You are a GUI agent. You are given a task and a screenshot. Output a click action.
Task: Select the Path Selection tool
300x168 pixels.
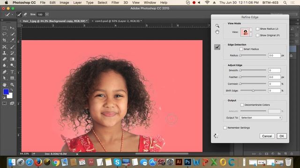[x=4, y=78]
